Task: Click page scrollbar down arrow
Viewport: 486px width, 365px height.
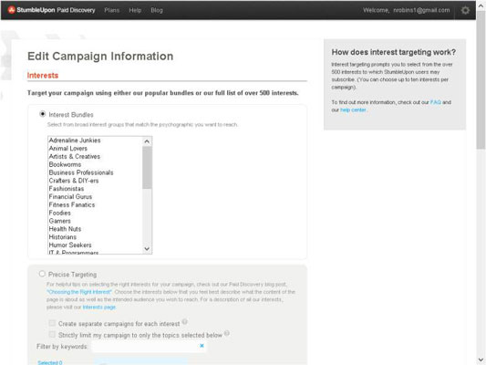Action: coord(481,360)
